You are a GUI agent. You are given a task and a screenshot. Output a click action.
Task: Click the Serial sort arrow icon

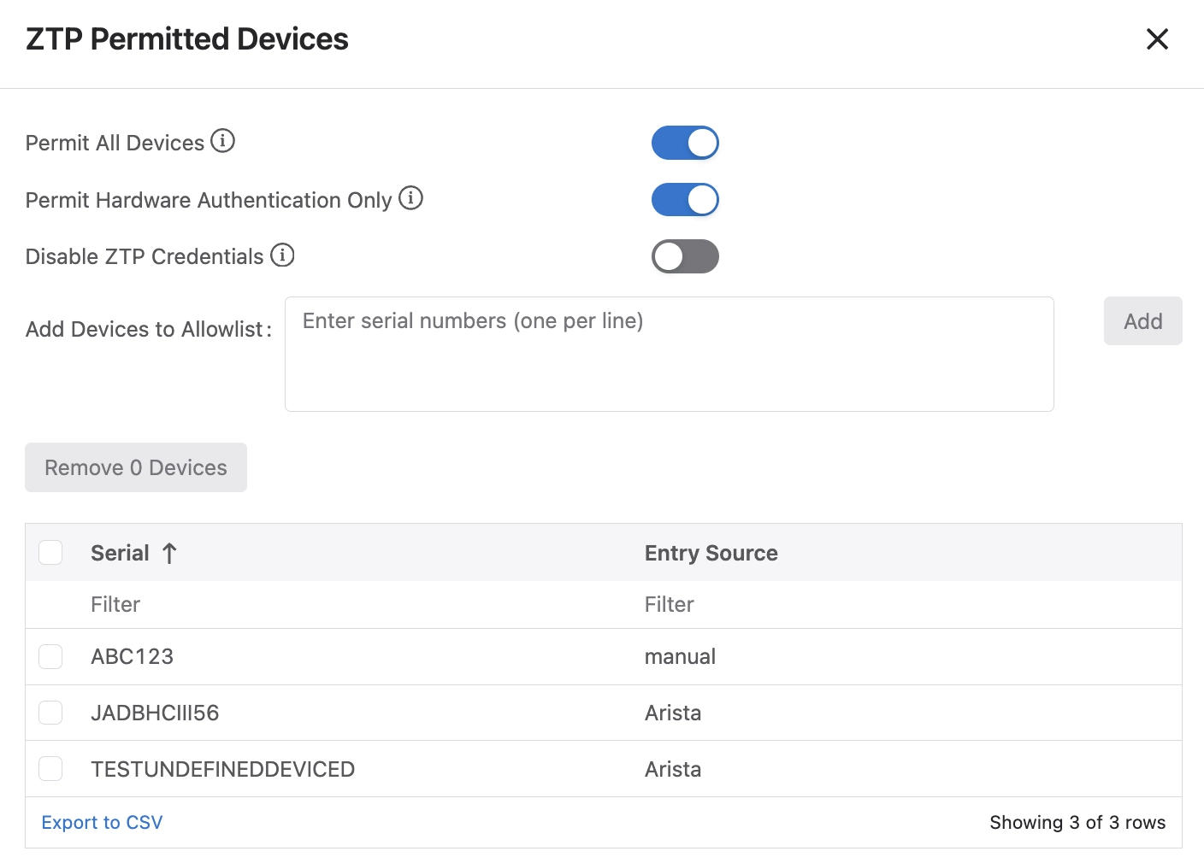169,554
